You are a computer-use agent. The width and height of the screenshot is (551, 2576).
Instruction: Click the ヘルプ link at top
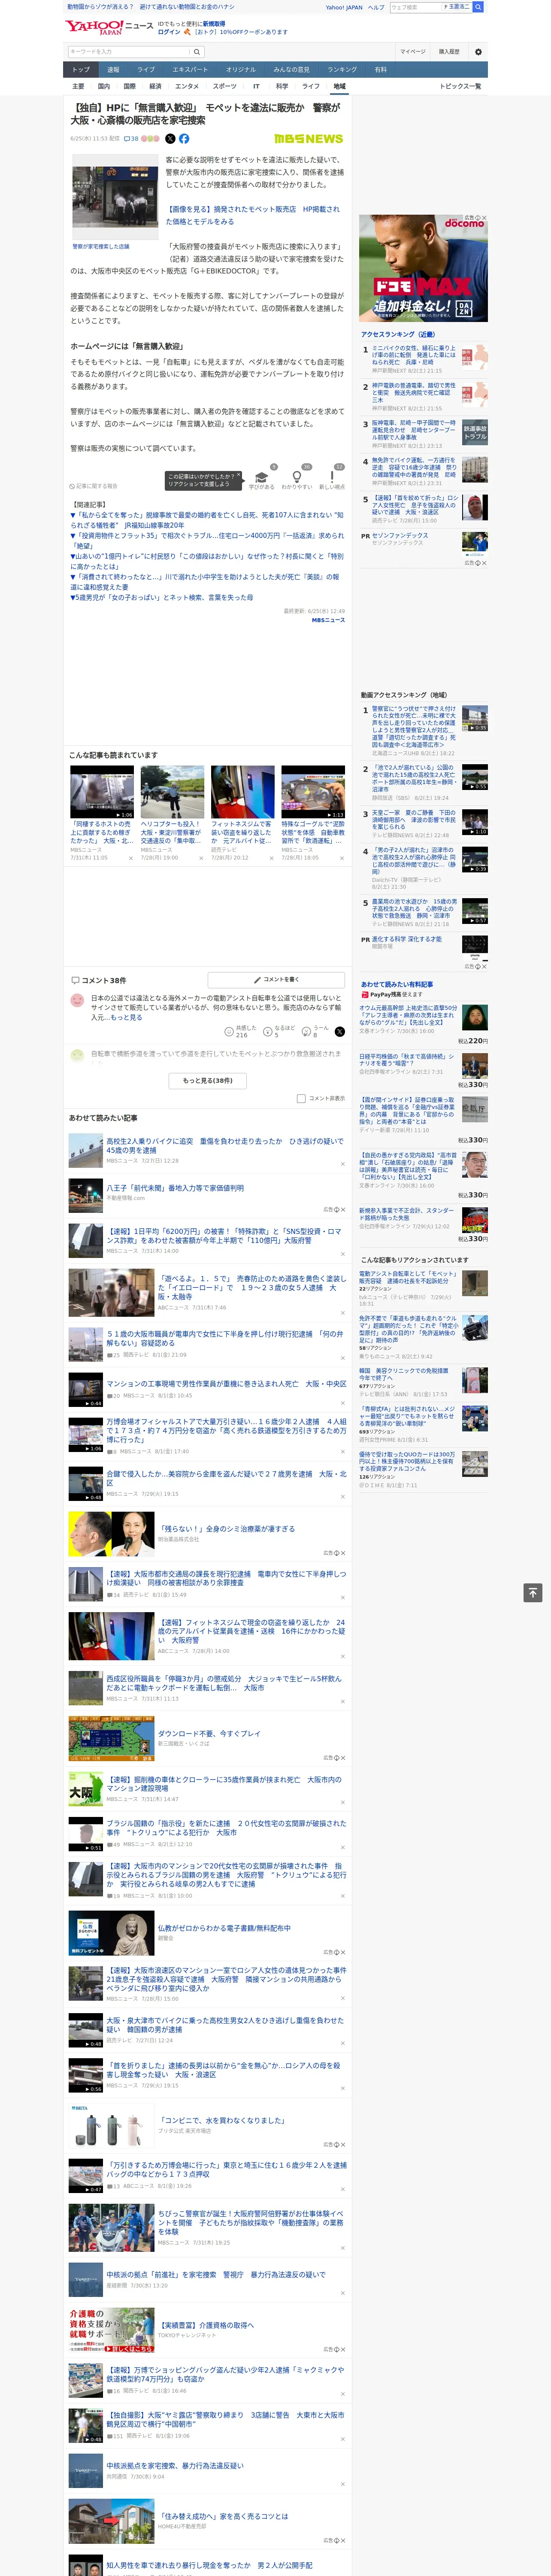click(x=376, y=7)
